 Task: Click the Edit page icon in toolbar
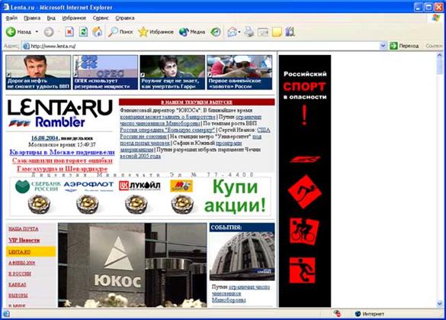[x=263, y=32]
